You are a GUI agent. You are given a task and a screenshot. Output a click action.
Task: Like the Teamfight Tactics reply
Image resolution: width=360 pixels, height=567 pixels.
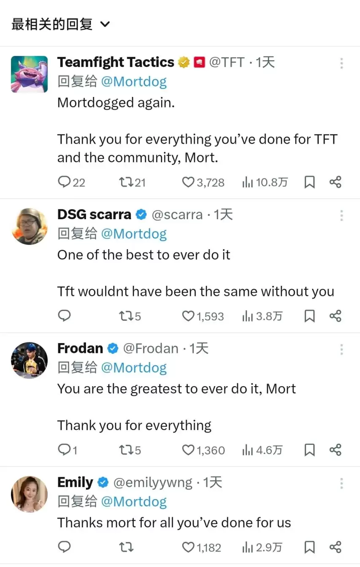[x=203, y=182]
